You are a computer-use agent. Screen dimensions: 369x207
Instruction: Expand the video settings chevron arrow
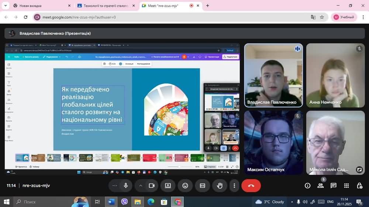[141, 186]
